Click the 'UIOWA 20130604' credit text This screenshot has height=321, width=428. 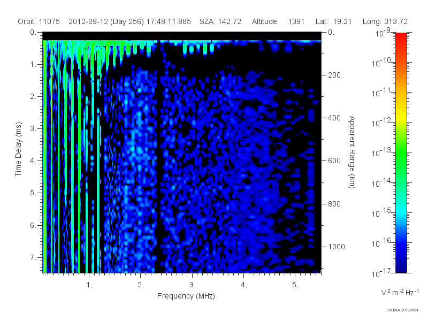point(403,310)
